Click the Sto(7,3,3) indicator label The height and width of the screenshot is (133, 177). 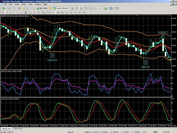[x=10, y=99]
